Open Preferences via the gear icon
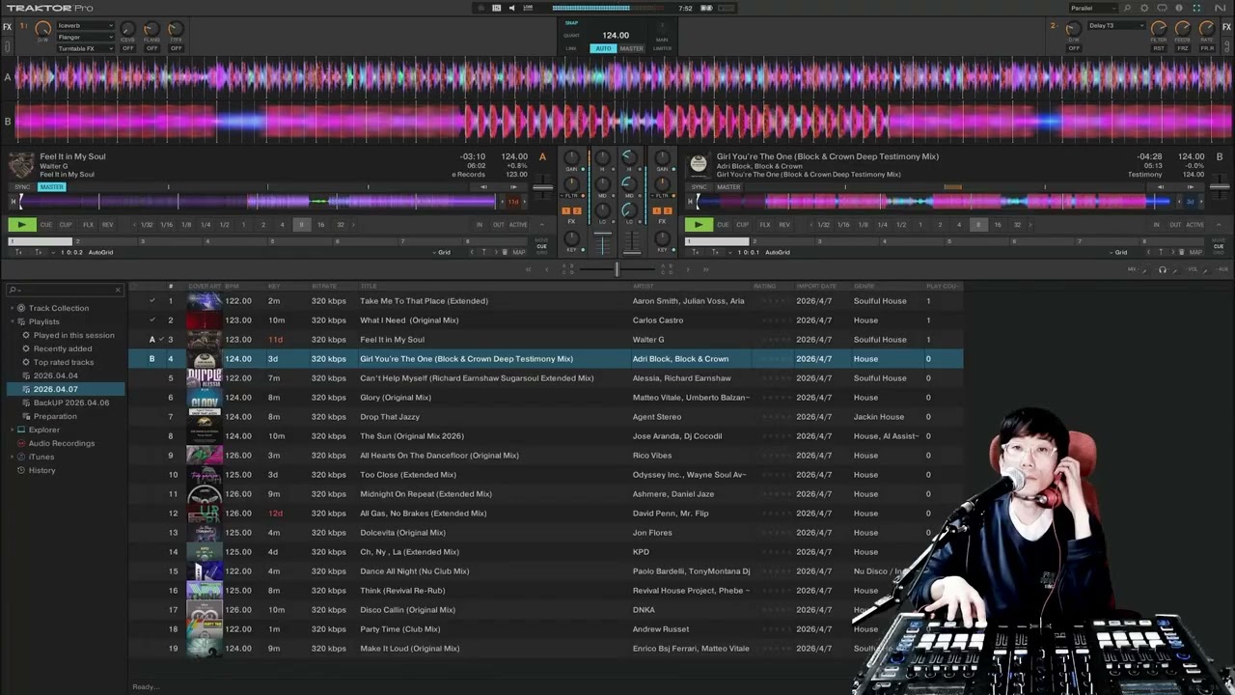Image resolution: width=1235 pixels, height=695 pixels. pos(1144,8)
